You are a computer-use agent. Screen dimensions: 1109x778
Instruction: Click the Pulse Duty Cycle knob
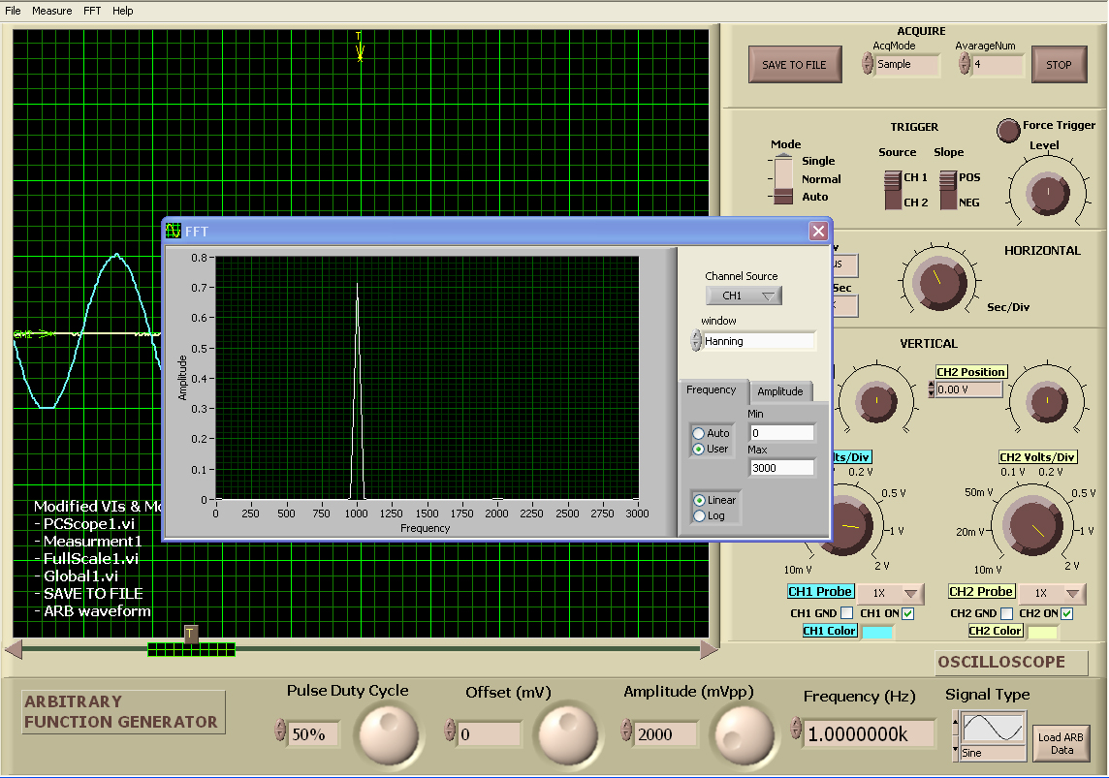(x=389, y=733)
